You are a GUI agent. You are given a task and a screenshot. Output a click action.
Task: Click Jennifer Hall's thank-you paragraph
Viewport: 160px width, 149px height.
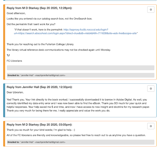click(78, 105)
